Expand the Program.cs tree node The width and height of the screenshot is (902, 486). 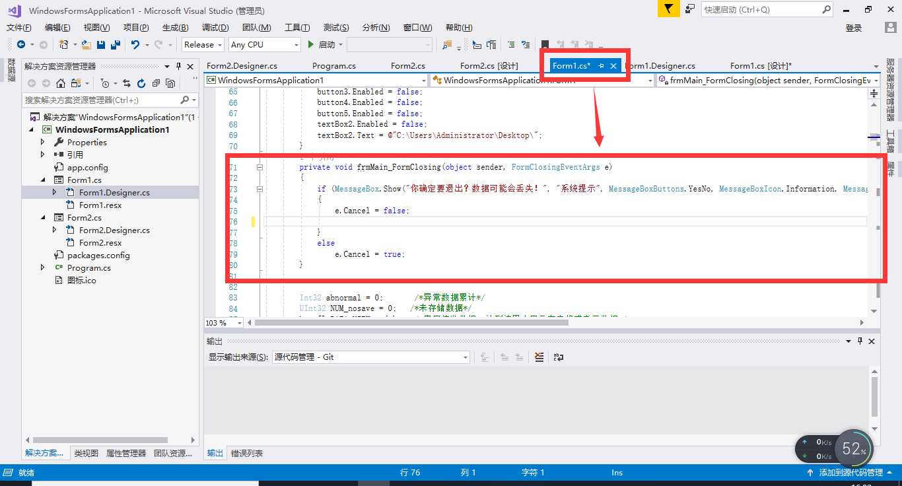(43, 267)
